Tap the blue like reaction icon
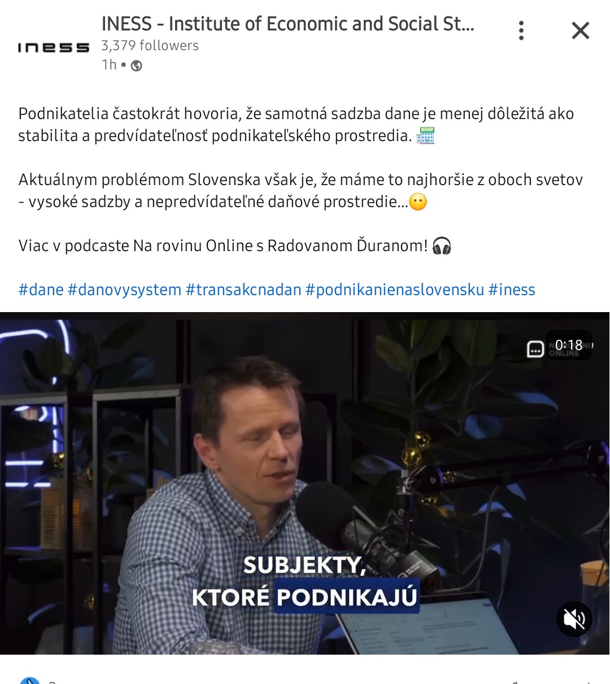 click(30, 680)
